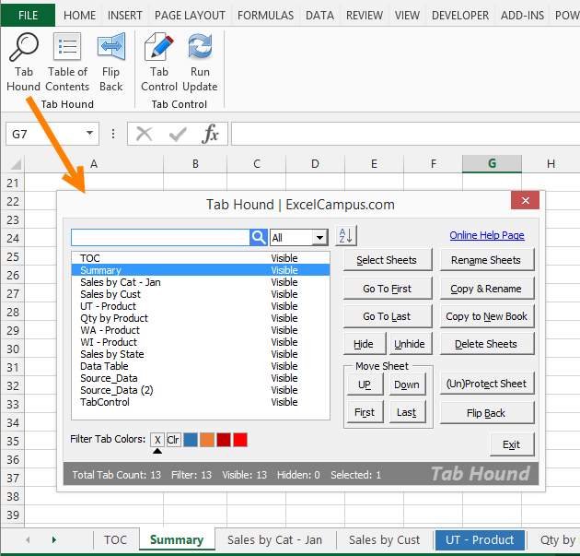Filter by the orange tab color swatch
Image resolution: width=580 pixels, height=556 pixels.
(207, 440)
